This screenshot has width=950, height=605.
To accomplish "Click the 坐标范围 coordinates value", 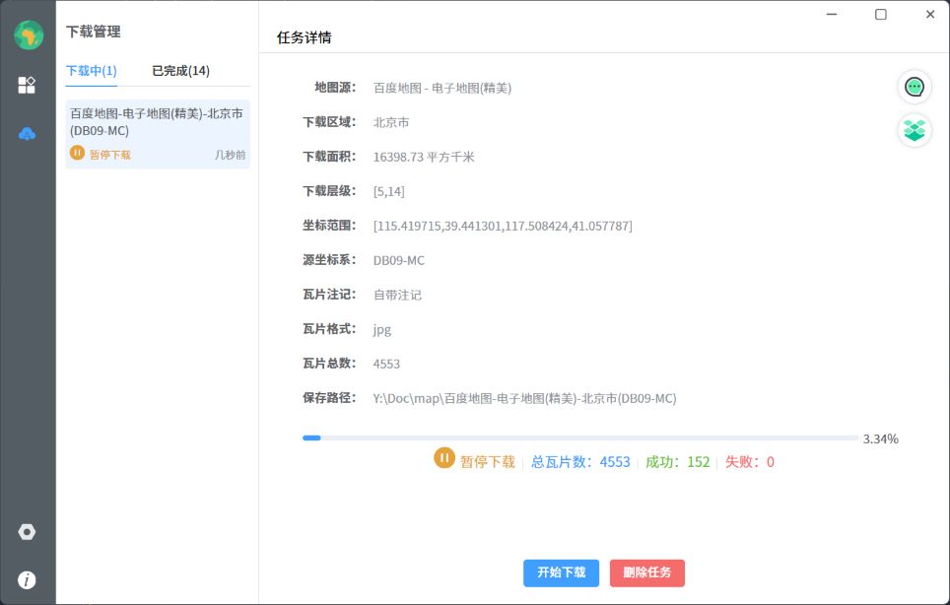I will pyautogui.click(x=503, y=227).
